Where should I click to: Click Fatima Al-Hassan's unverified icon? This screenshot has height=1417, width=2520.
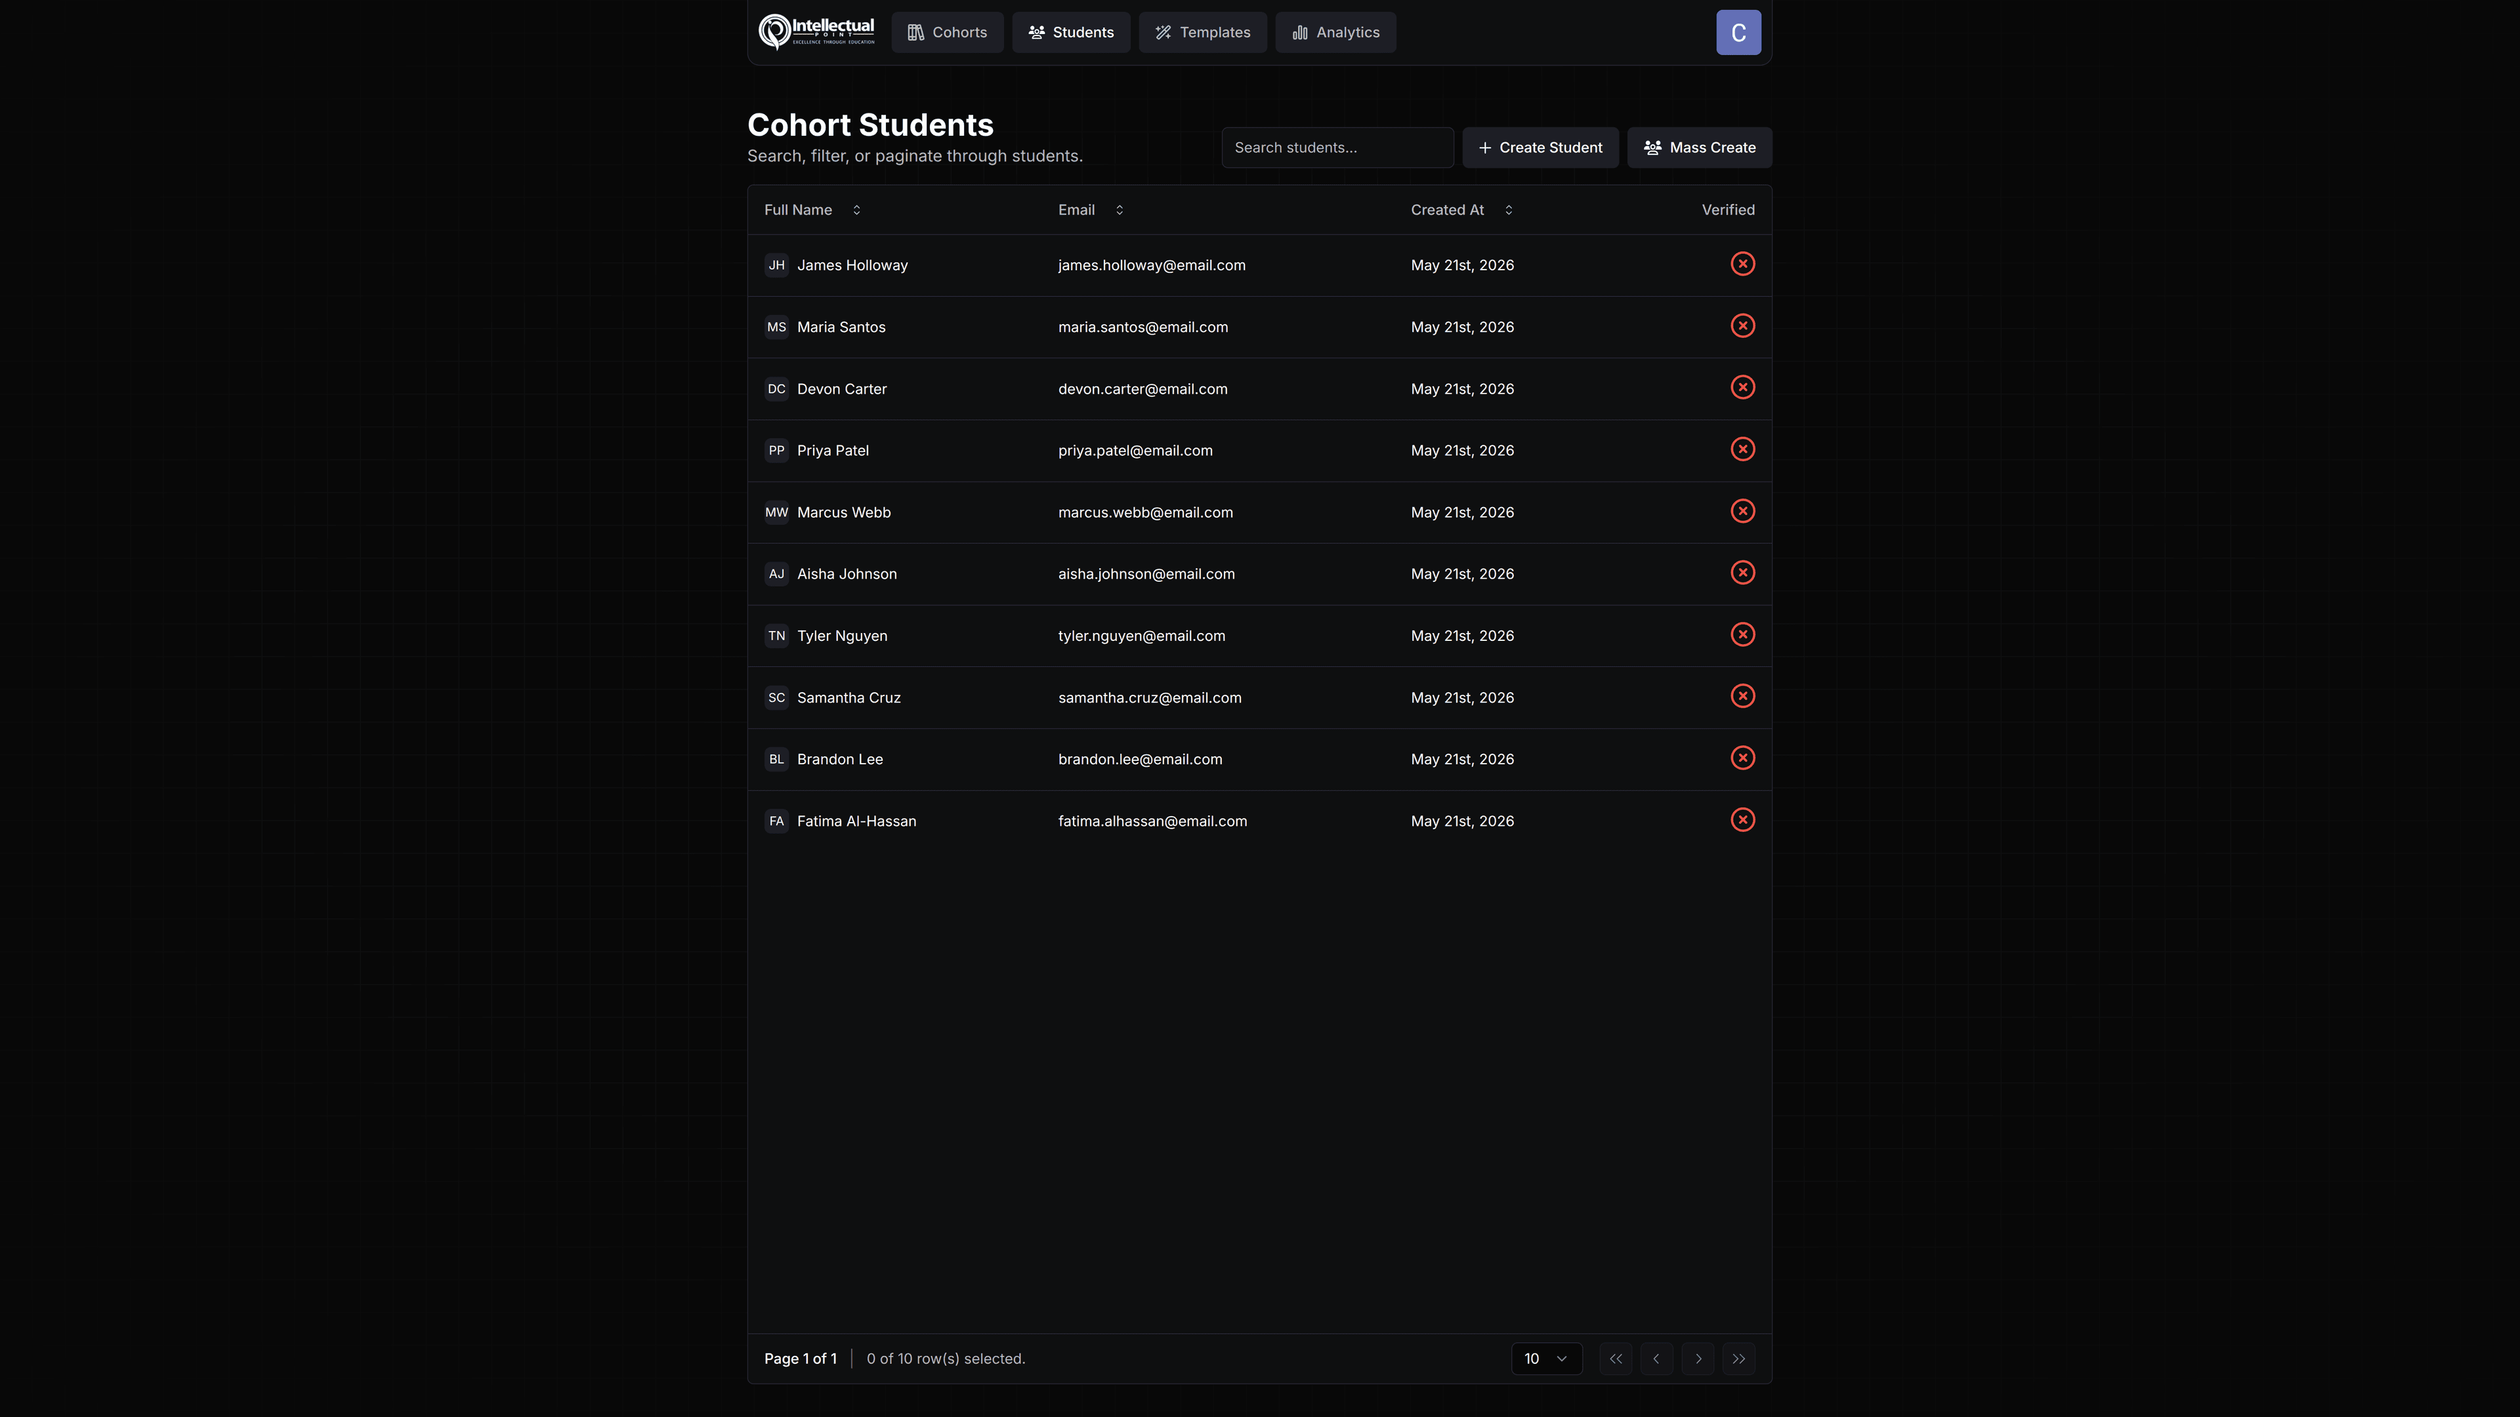pos(1742,821)
